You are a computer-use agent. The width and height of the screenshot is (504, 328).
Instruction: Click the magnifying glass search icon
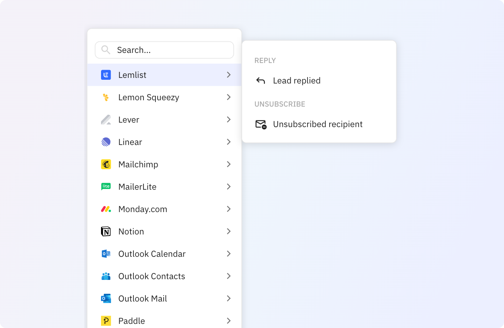coord(105,50)
